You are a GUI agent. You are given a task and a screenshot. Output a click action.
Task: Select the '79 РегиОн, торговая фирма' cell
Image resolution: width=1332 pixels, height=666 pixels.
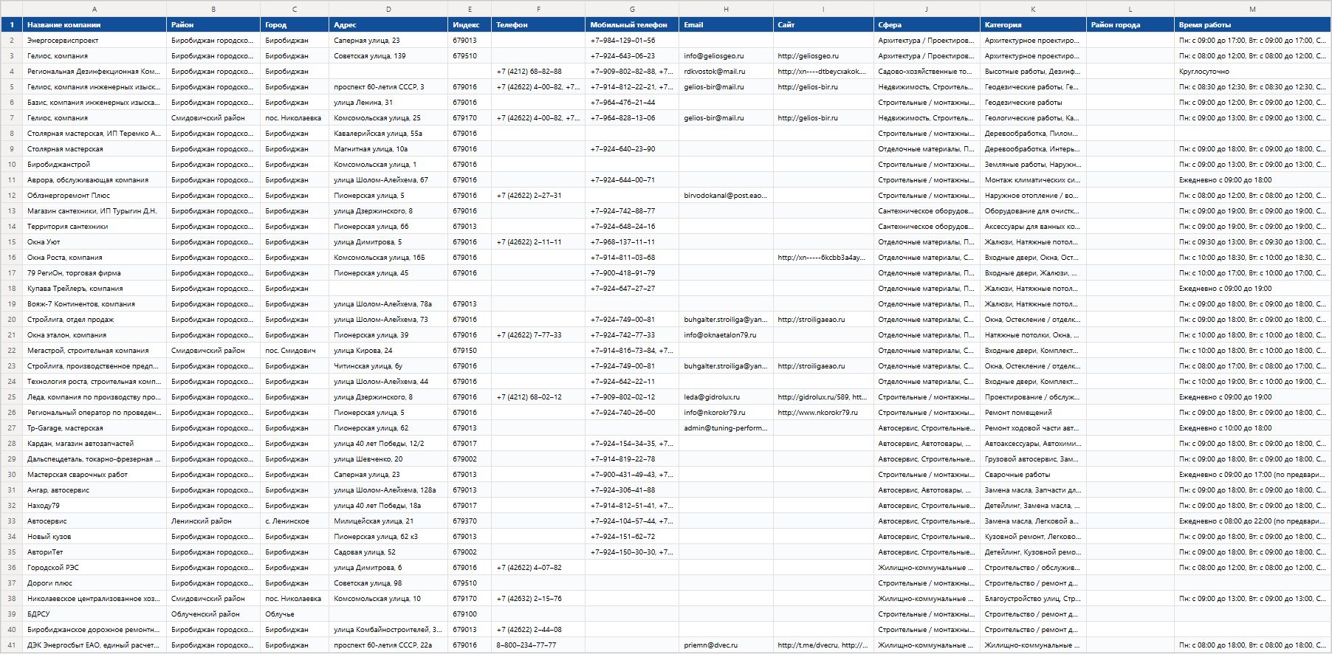95,273
